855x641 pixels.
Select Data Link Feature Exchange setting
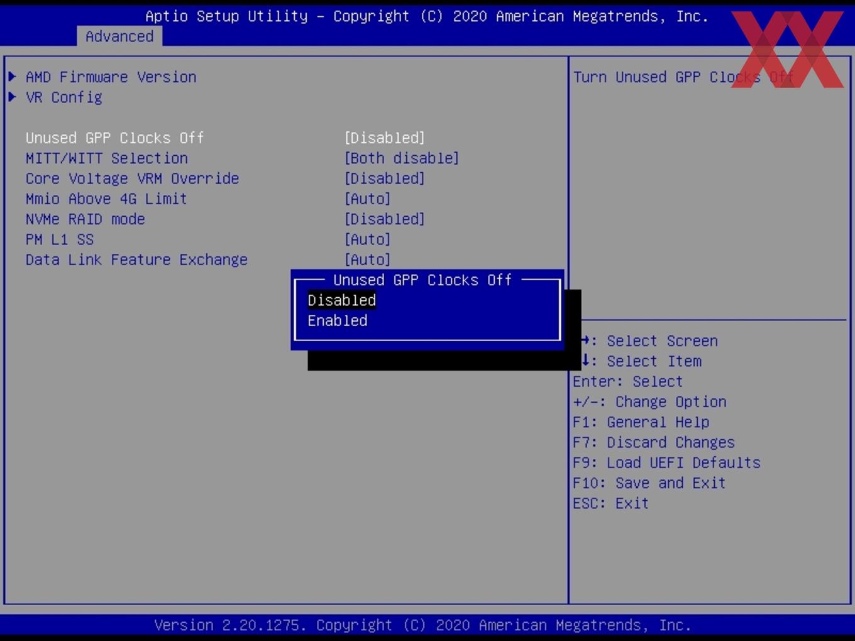(x=136, y=260)
